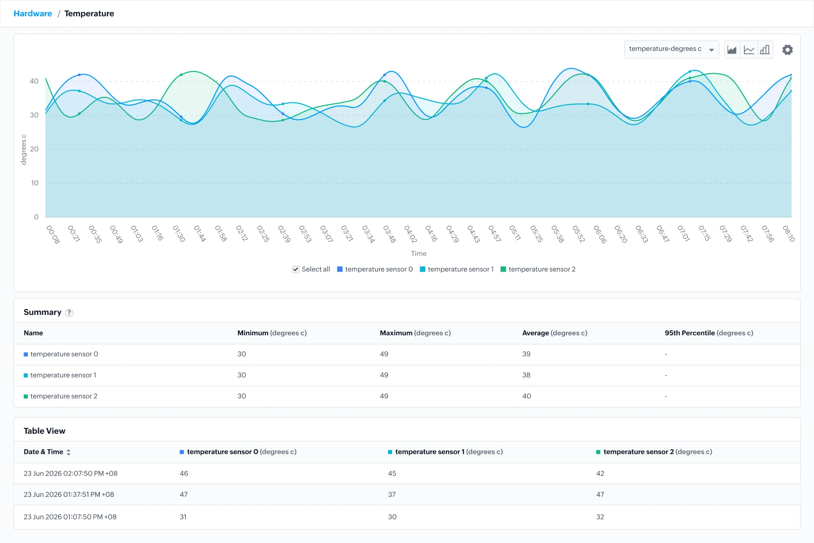Click the Average (degrees c) column header
The height and width of the screenshot is (543, 814).
point(554,333)
